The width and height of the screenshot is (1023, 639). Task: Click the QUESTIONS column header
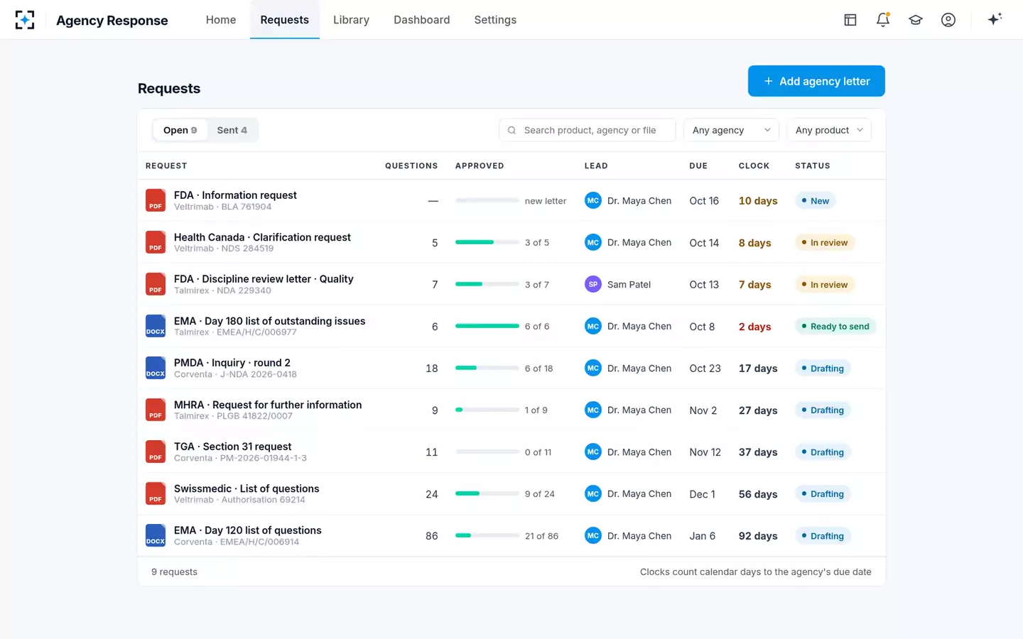411,165
